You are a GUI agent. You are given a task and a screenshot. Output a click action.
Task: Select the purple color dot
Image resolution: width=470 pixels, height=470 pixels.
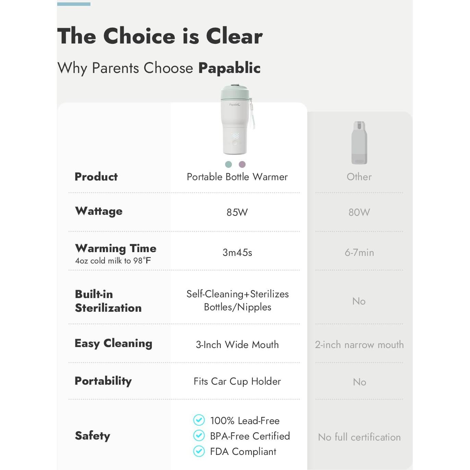point(242,164)
